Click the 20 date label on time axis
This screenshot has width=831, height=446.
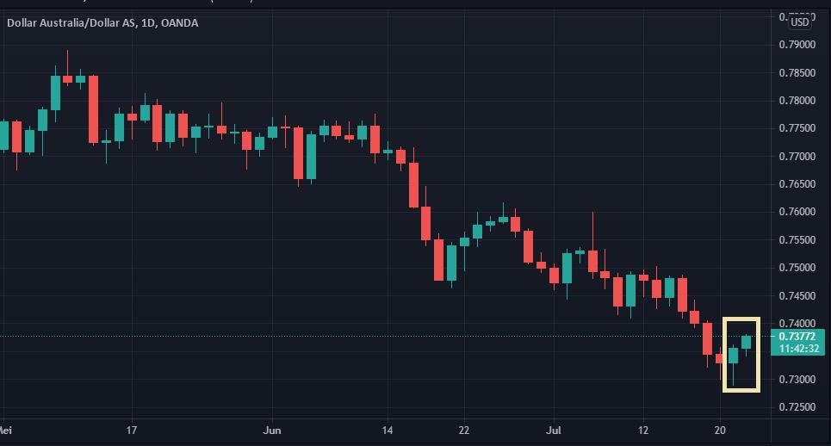point(720,430)
